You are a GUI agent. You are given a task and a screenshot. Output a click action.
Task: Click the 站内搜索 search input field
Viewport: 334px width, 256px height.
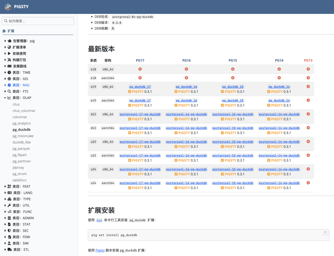pos(38,21)
